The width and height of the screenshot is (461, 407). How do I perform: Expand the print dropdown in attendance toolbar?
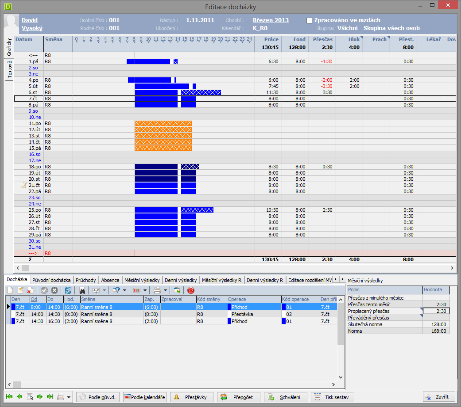click(x=165, y=290)
